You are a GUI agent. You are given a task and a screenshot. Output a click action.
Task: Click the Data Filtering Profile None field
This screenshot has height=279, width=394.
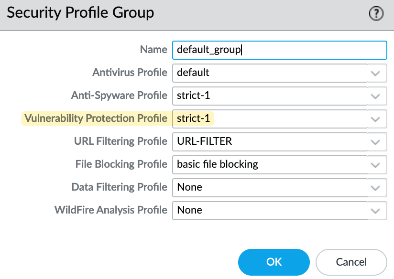tap(269, 187)
